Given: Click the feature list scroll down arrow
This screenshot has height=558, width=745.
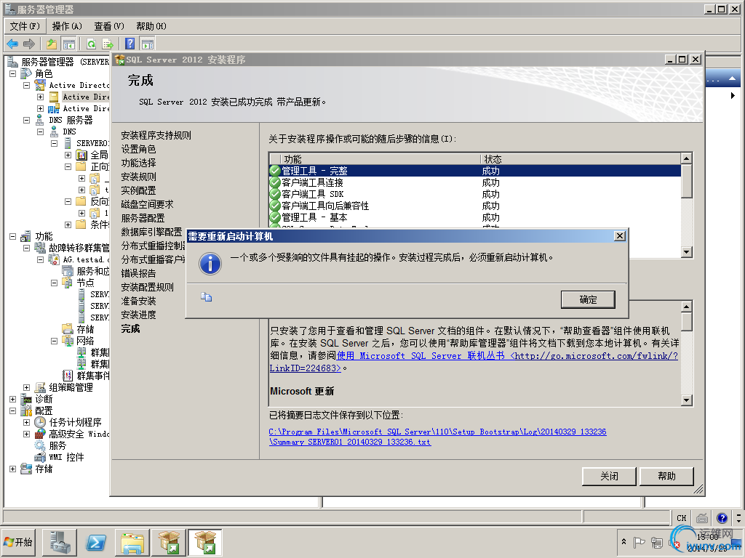Looking at the screenshot, I should tap(687, 252).
